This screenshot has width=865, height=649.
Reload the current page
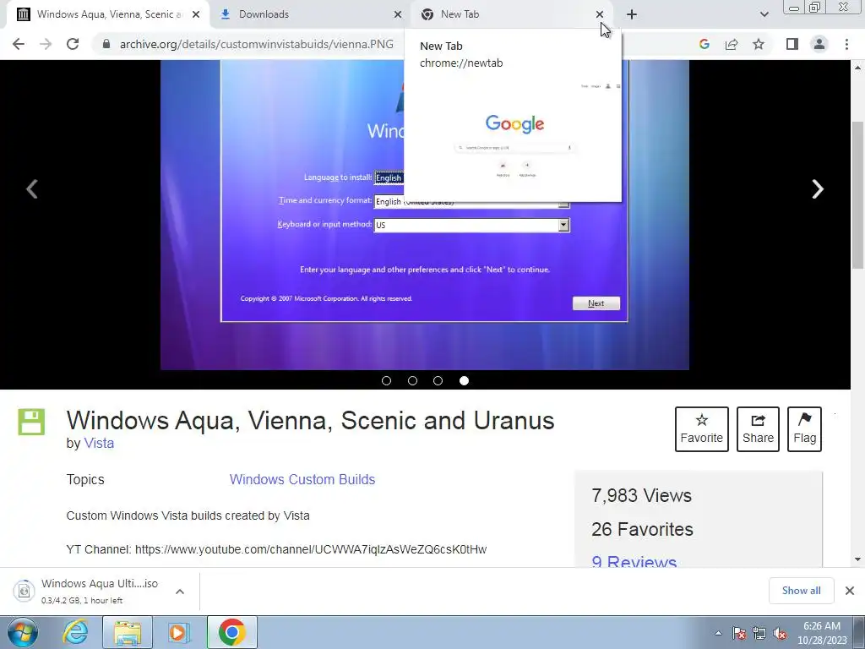pos(73,44)
